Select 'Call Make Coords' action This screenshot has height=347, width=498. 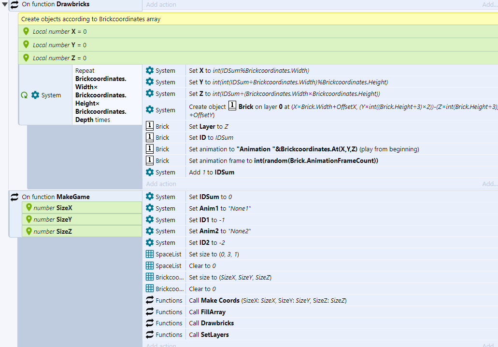[x=268, y=300]
